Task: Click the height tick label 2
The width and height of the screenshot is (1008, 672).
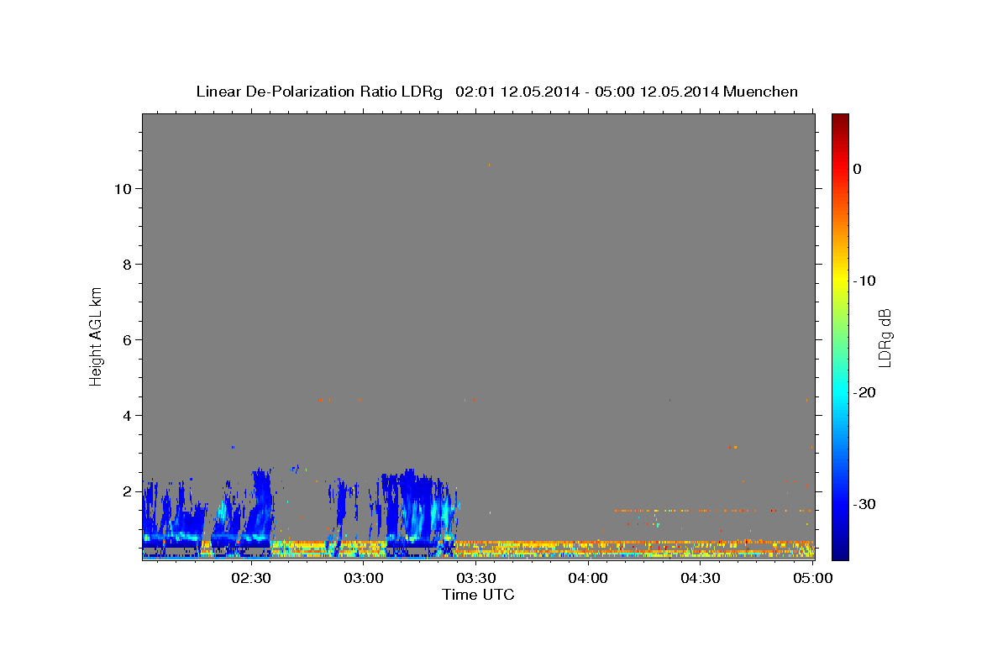Action: [126, 491]
